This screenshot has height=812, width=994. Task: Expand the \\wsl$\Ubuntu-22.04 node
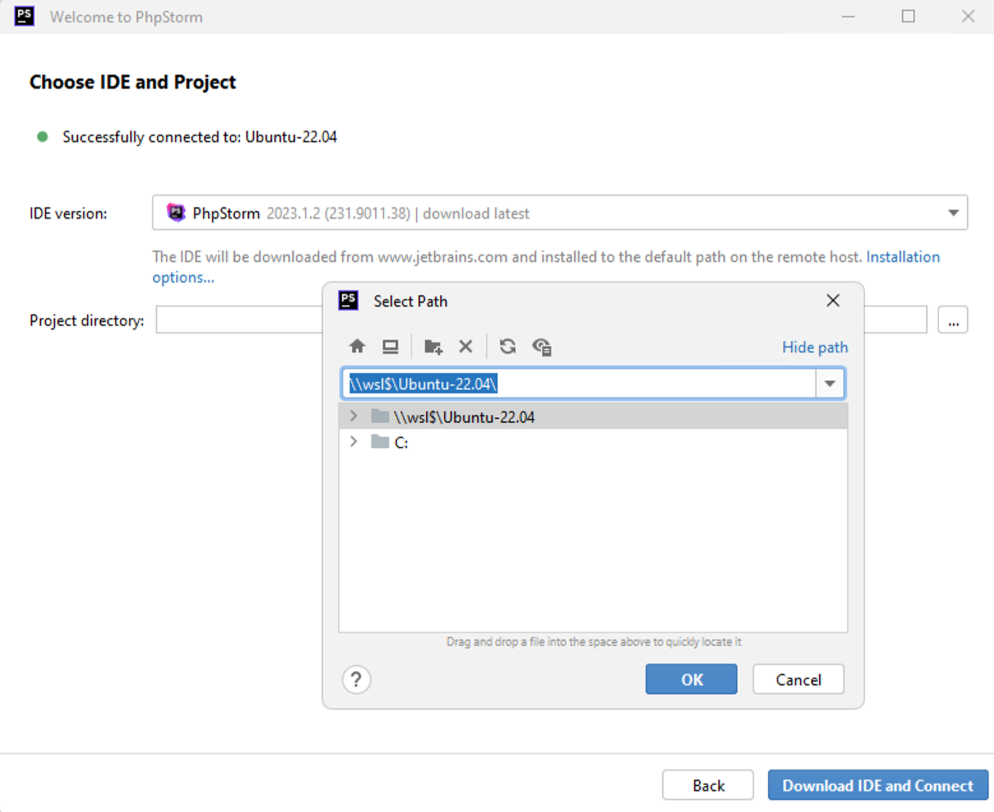(353, 416)
